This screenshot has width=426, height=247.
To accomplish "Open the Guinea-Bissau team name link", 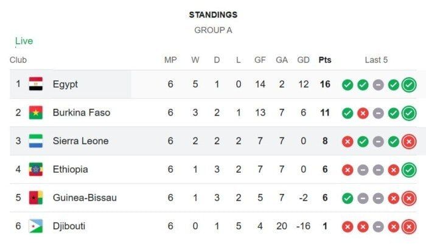I will (85, 198).
